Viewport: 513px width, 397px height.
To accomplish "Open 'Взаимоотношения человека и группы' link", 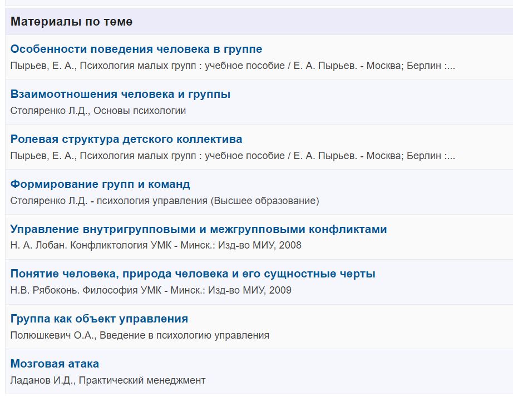I will 120,95.
